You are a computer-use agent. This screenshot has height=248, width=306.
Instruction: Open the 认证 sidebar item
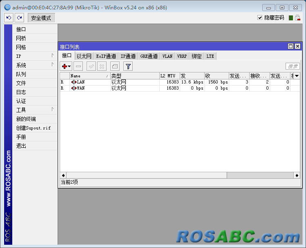tap(35, 101)
